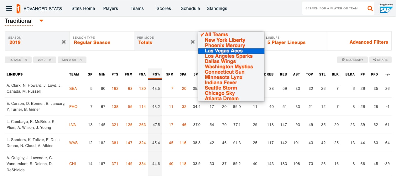Open the hamburger menu icon
This screenshot has height=176, width=396.
9,8
